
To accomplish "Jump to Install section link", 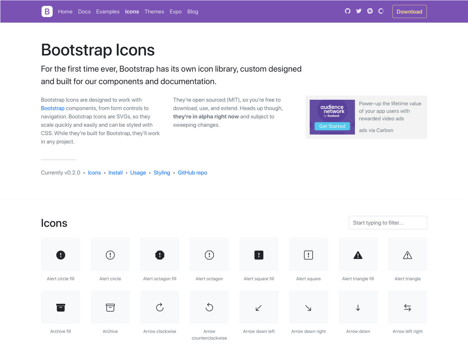I will click(x=116, y=173).
